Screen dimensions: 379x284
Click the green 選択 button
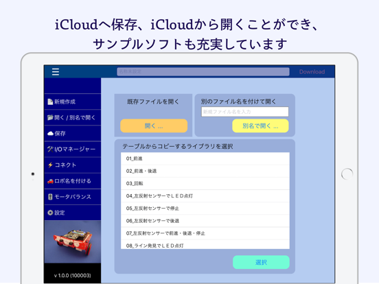[x=261, y=262]
